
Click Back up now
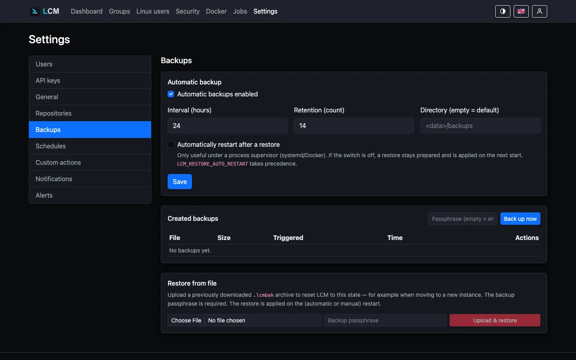coord(520,219)
